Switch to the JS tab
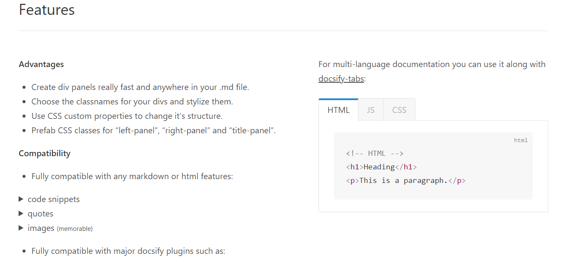 (x=371, y=110)
